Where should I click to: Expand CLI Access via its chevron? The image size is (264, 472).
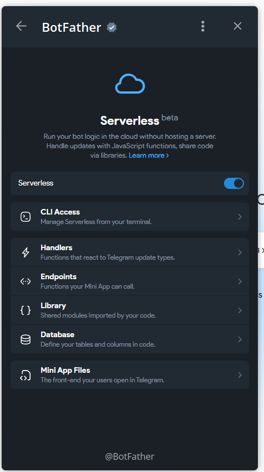coord(240,217)
